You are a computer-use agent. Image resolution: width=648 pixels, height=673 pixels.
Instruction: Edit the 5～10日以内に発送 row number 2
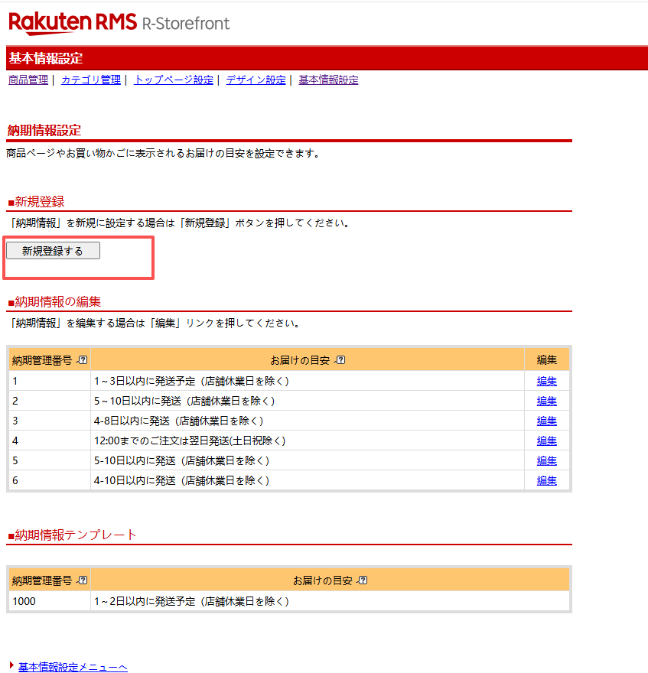[547, 401]
